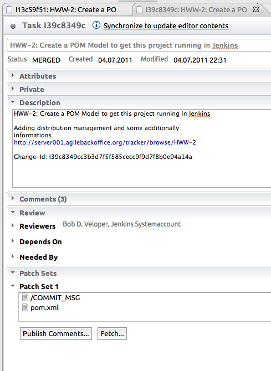Expand the Comments (3) section
This screenshot has height=371, width=271.
coord(13,198)
